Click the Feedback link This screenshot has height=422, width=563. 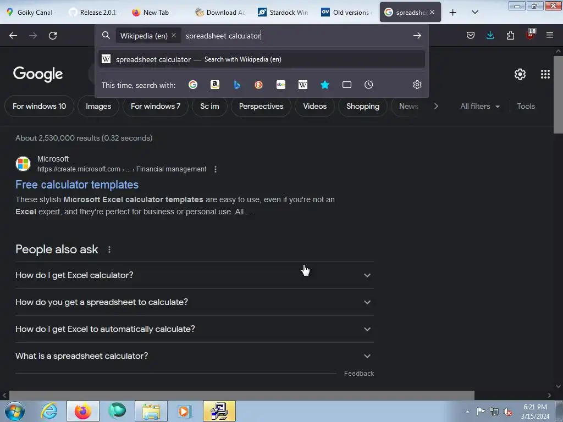click(358, 374)
